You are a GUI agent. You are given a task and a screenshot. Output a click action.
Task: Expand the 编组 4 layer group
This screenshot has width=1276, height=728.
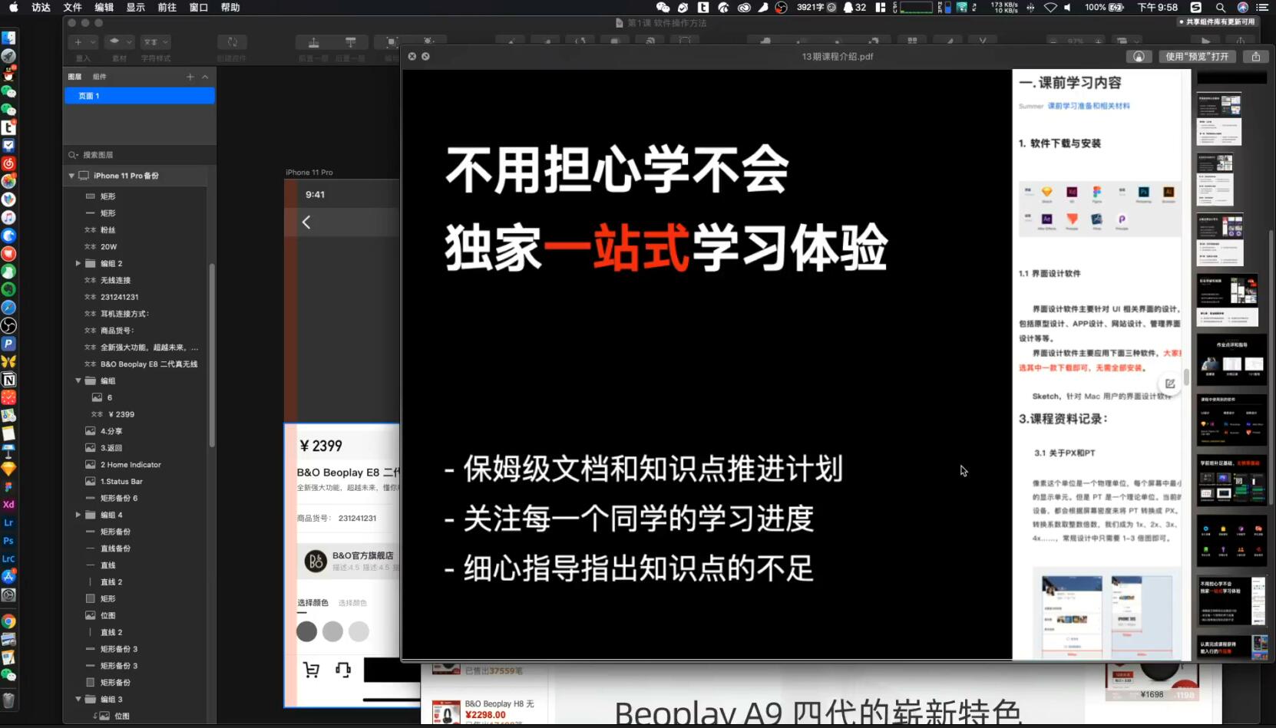point(78,515)
